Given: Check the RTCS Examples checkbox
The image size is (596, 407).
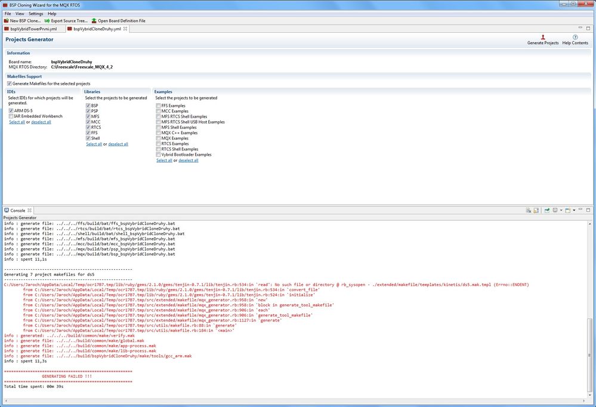Looking at the screenshot, I should [158, 144].
